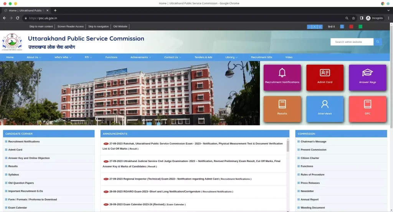Open Syllabus in Candidate Corner
The image size is (393, 212).
13,174
